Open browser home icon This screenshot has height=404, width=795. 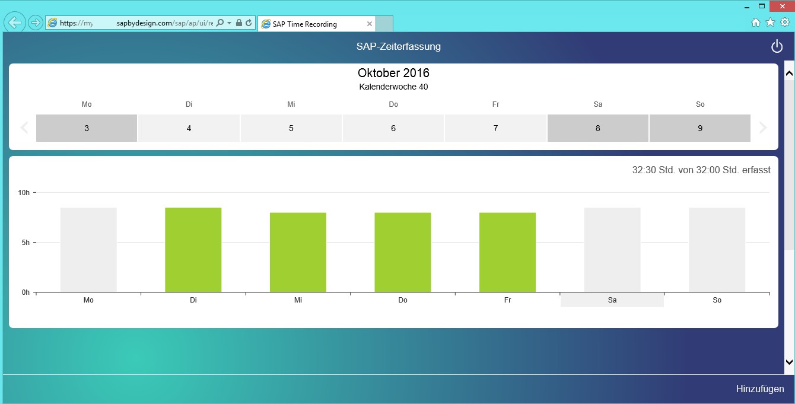click(756, 23)
